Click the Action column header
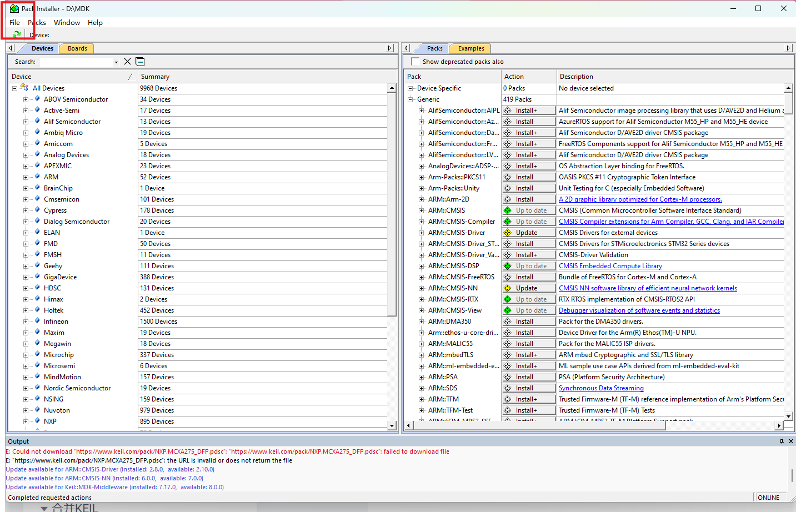 pyautogui.click(x=529, y=77)
